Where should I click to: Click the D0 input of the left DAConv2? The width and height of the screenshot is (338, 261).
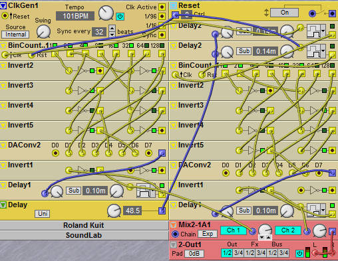[x=55, y=153]
